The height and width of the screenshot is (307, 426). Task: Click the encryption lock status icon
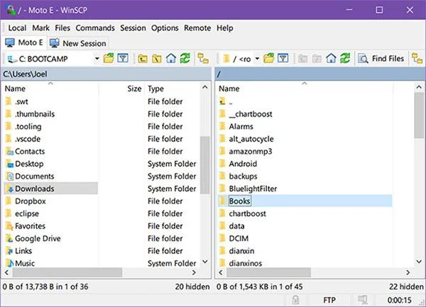coord(295,300)
